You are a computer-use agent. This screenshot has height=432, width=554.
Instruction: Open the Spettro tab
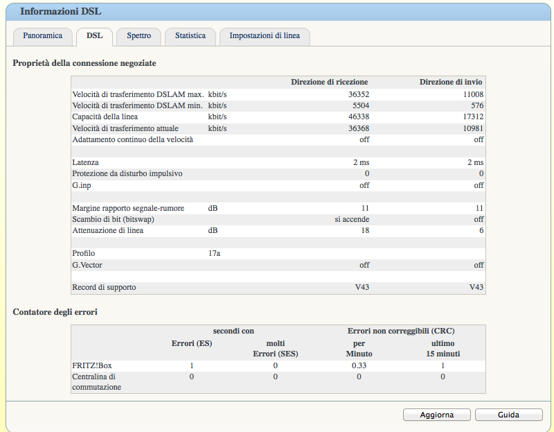click(139, 36)
